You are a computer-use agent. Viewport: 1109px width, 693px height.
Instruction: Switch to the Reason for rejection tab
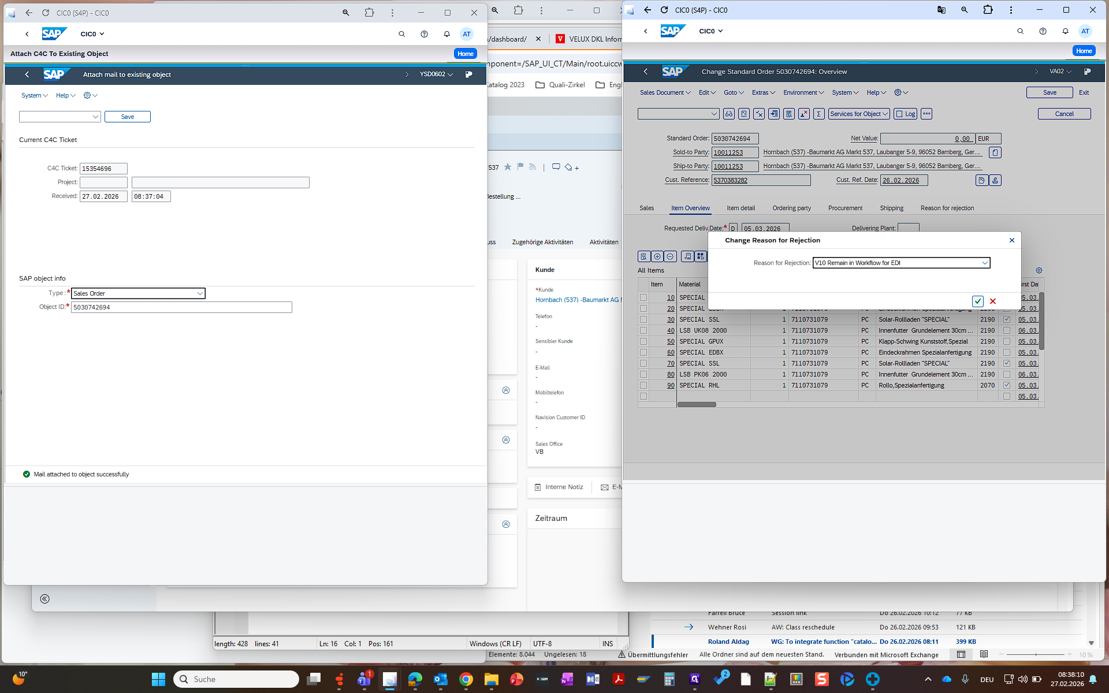[x=947, y=208]
